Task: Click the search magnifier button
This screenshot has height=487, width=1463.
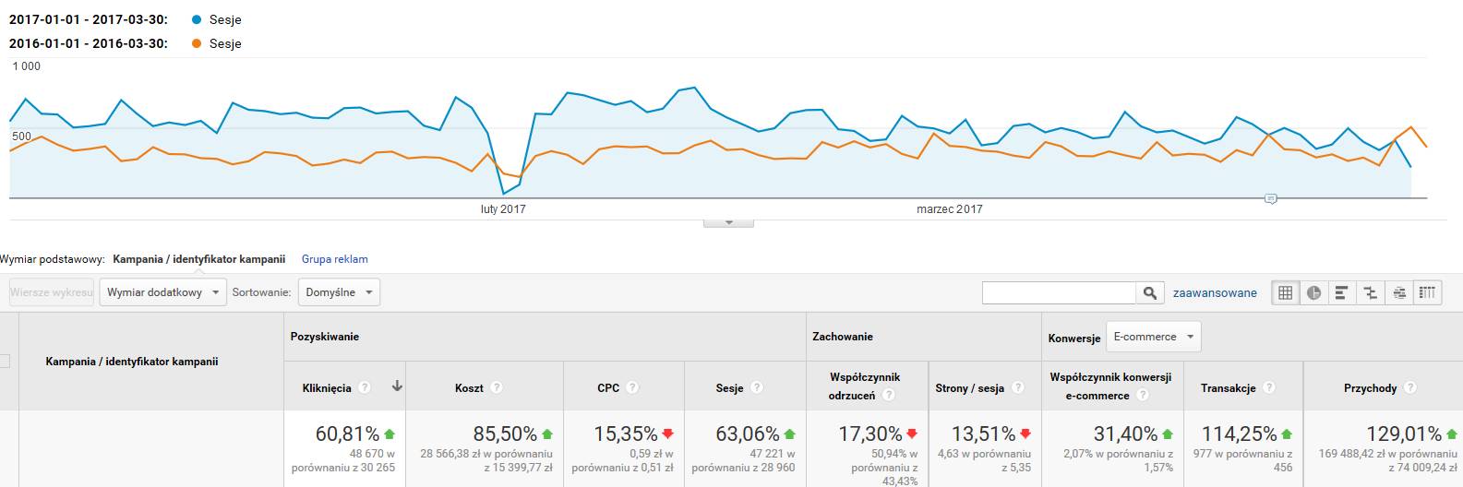Action: [1149, 293]
